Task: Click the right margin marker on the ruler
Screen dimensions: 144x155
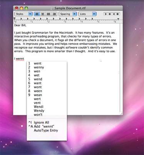Action: pos(118,19)
